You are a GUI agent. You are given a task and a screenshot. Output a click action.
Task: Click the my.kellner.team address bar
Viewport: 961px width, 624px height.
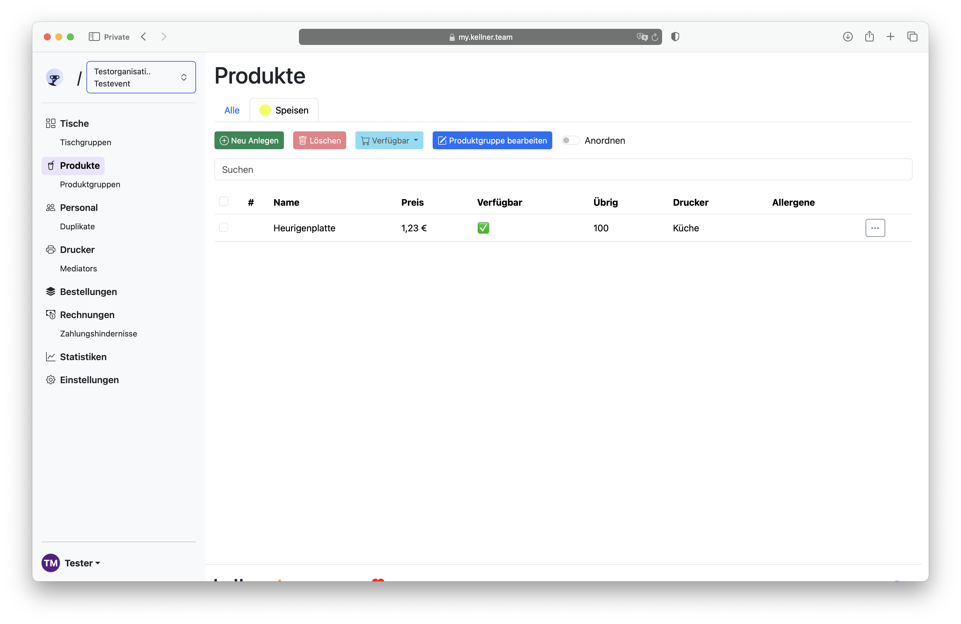point(480,37)
